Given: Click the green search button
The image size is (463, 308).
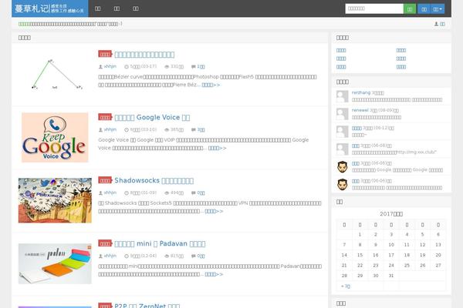Looking at the screenshot, I should click(410, 8).
